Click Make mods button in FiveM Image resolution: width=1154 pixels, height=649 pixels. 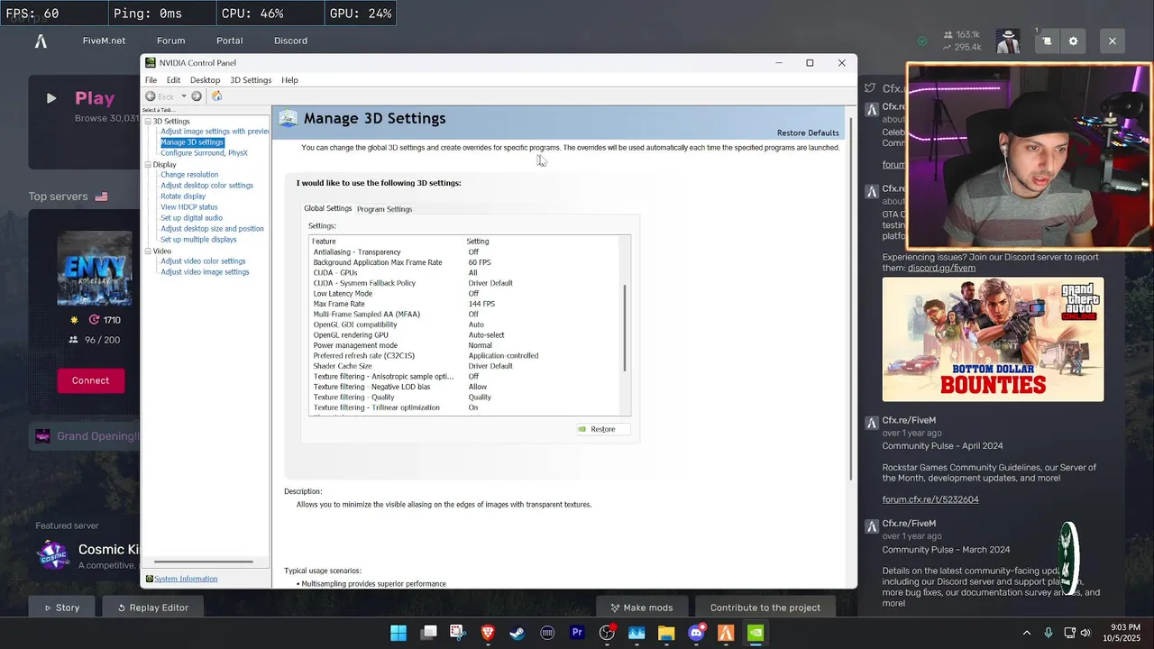pyautogui.click(x=642, y=608)
